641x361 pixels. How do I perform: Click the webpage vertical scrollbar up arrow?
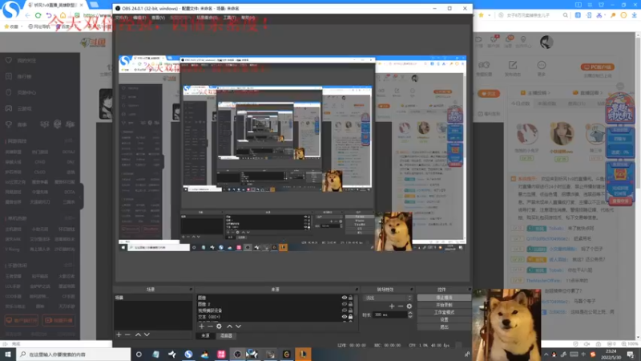coord(638,35)
